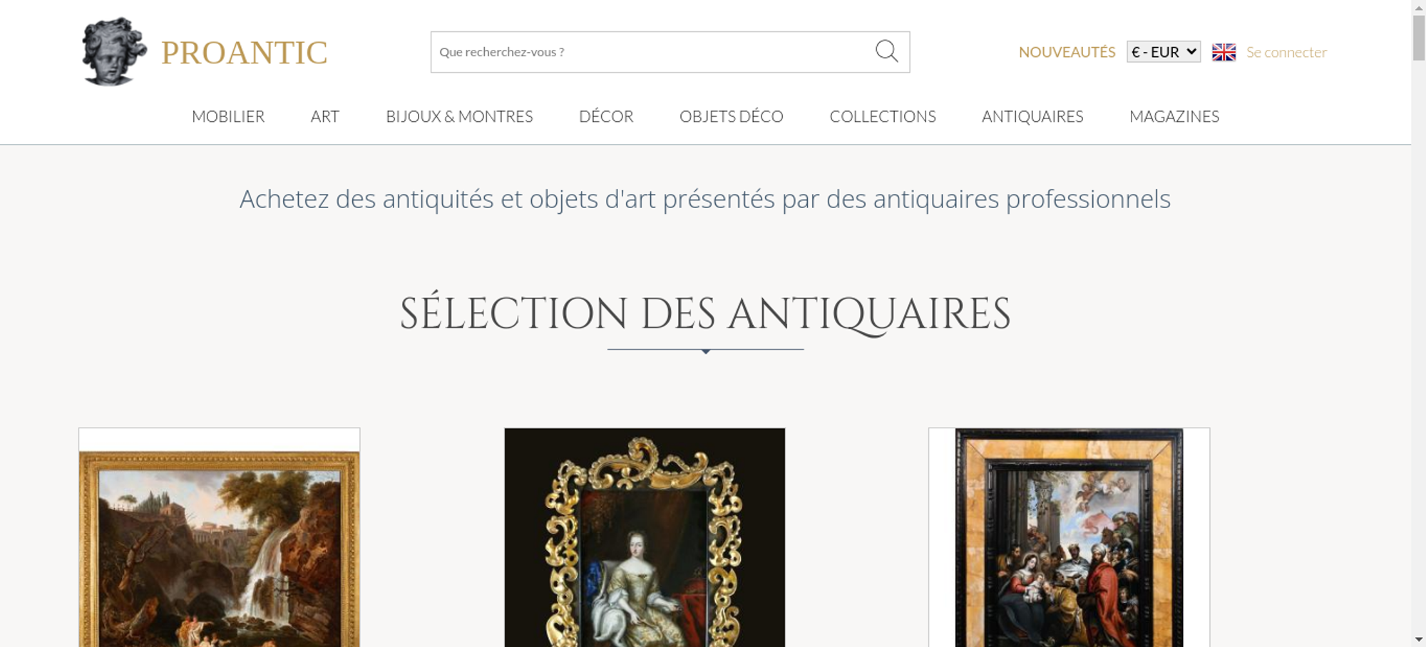Viewport: 1426px width, 647px height.
Task: Click the vertical scrollbar thumb
Action: (1419, 37)
